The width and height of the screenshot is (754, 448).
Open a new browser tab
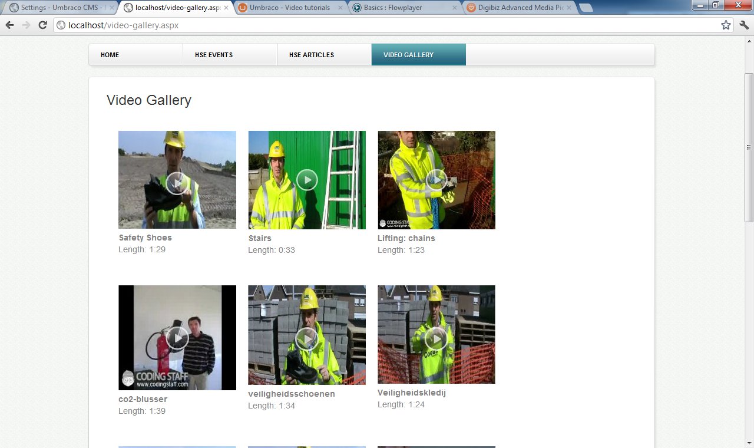coord(586,8)
